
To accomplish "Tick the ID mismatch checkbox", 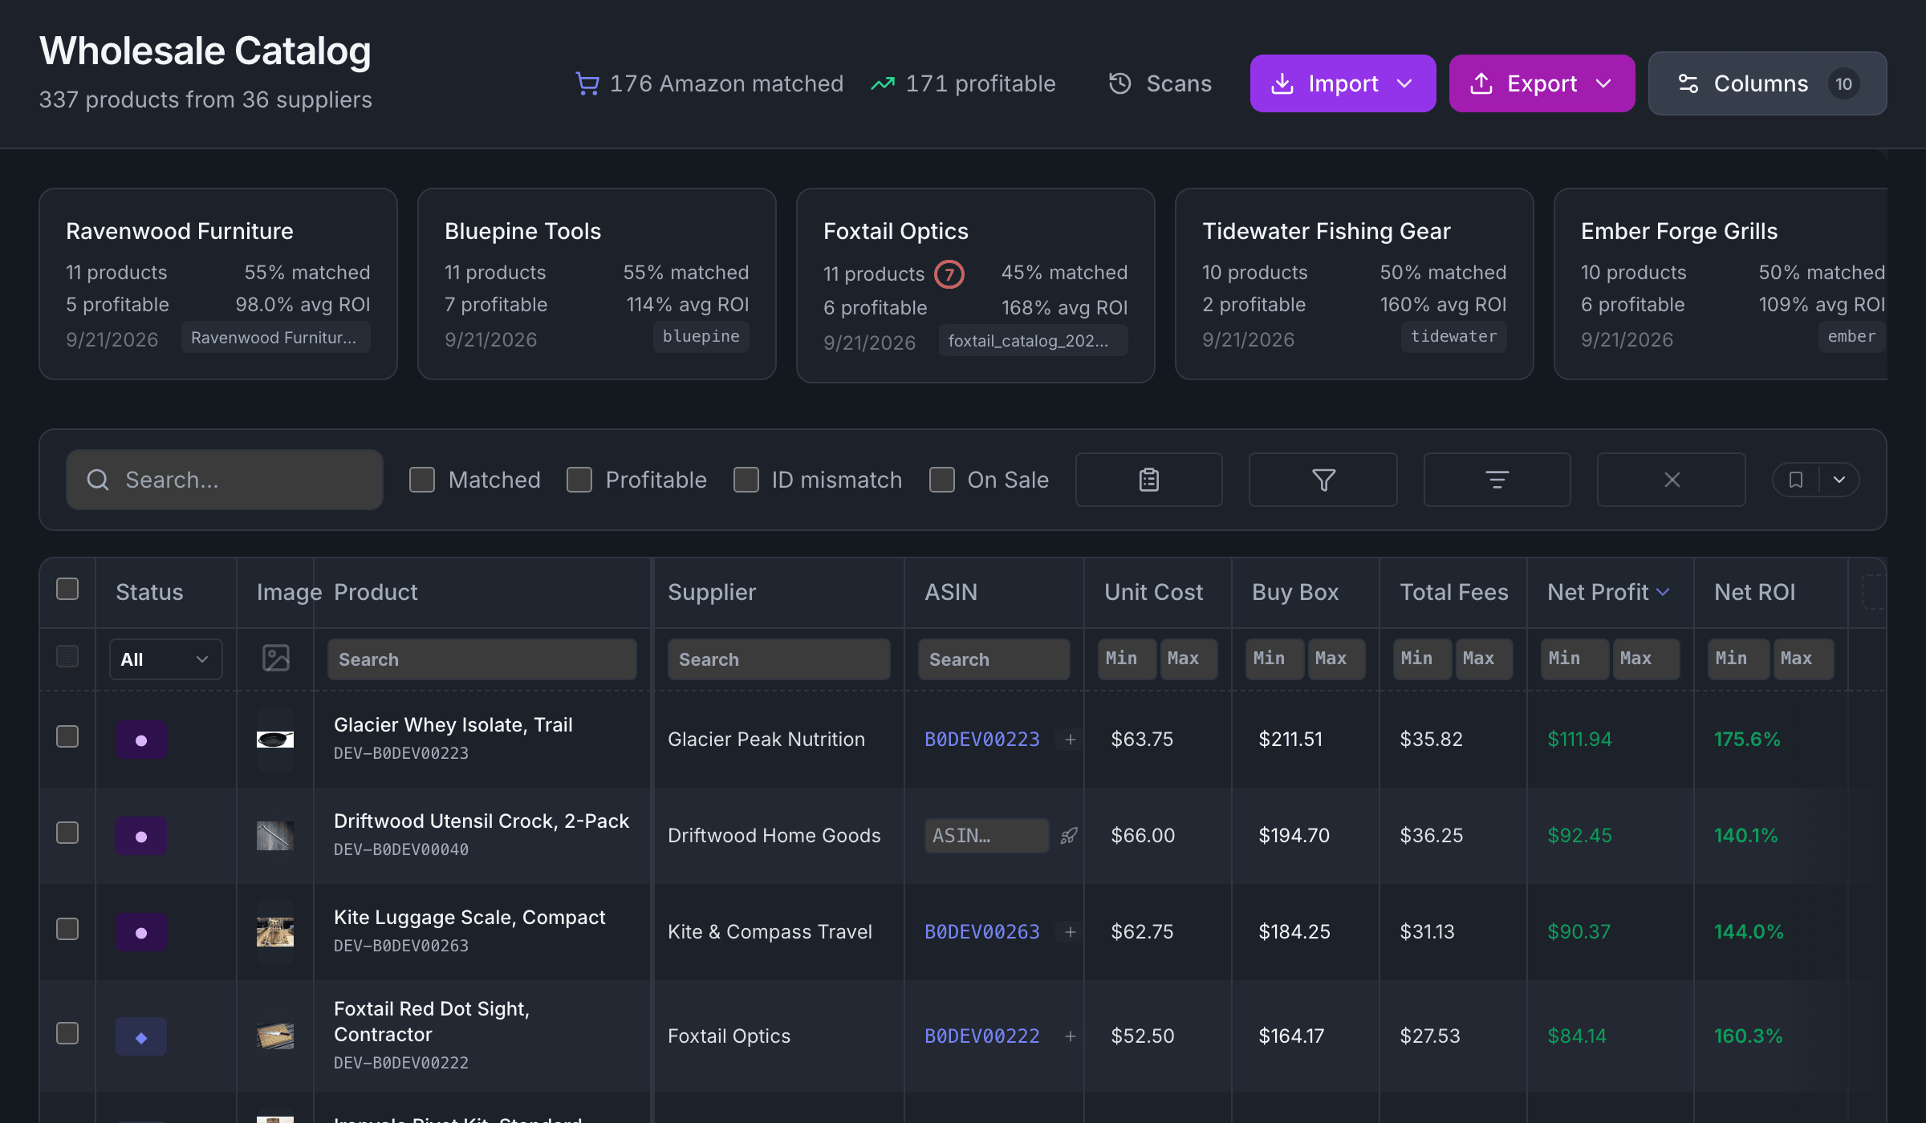I will click(746, 480).
